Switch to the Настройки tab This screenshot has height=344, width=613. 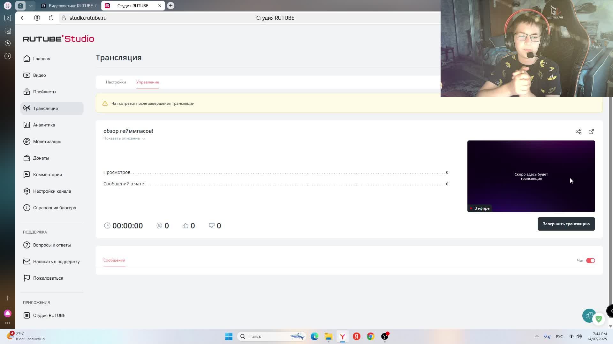(x=116, y=82)
